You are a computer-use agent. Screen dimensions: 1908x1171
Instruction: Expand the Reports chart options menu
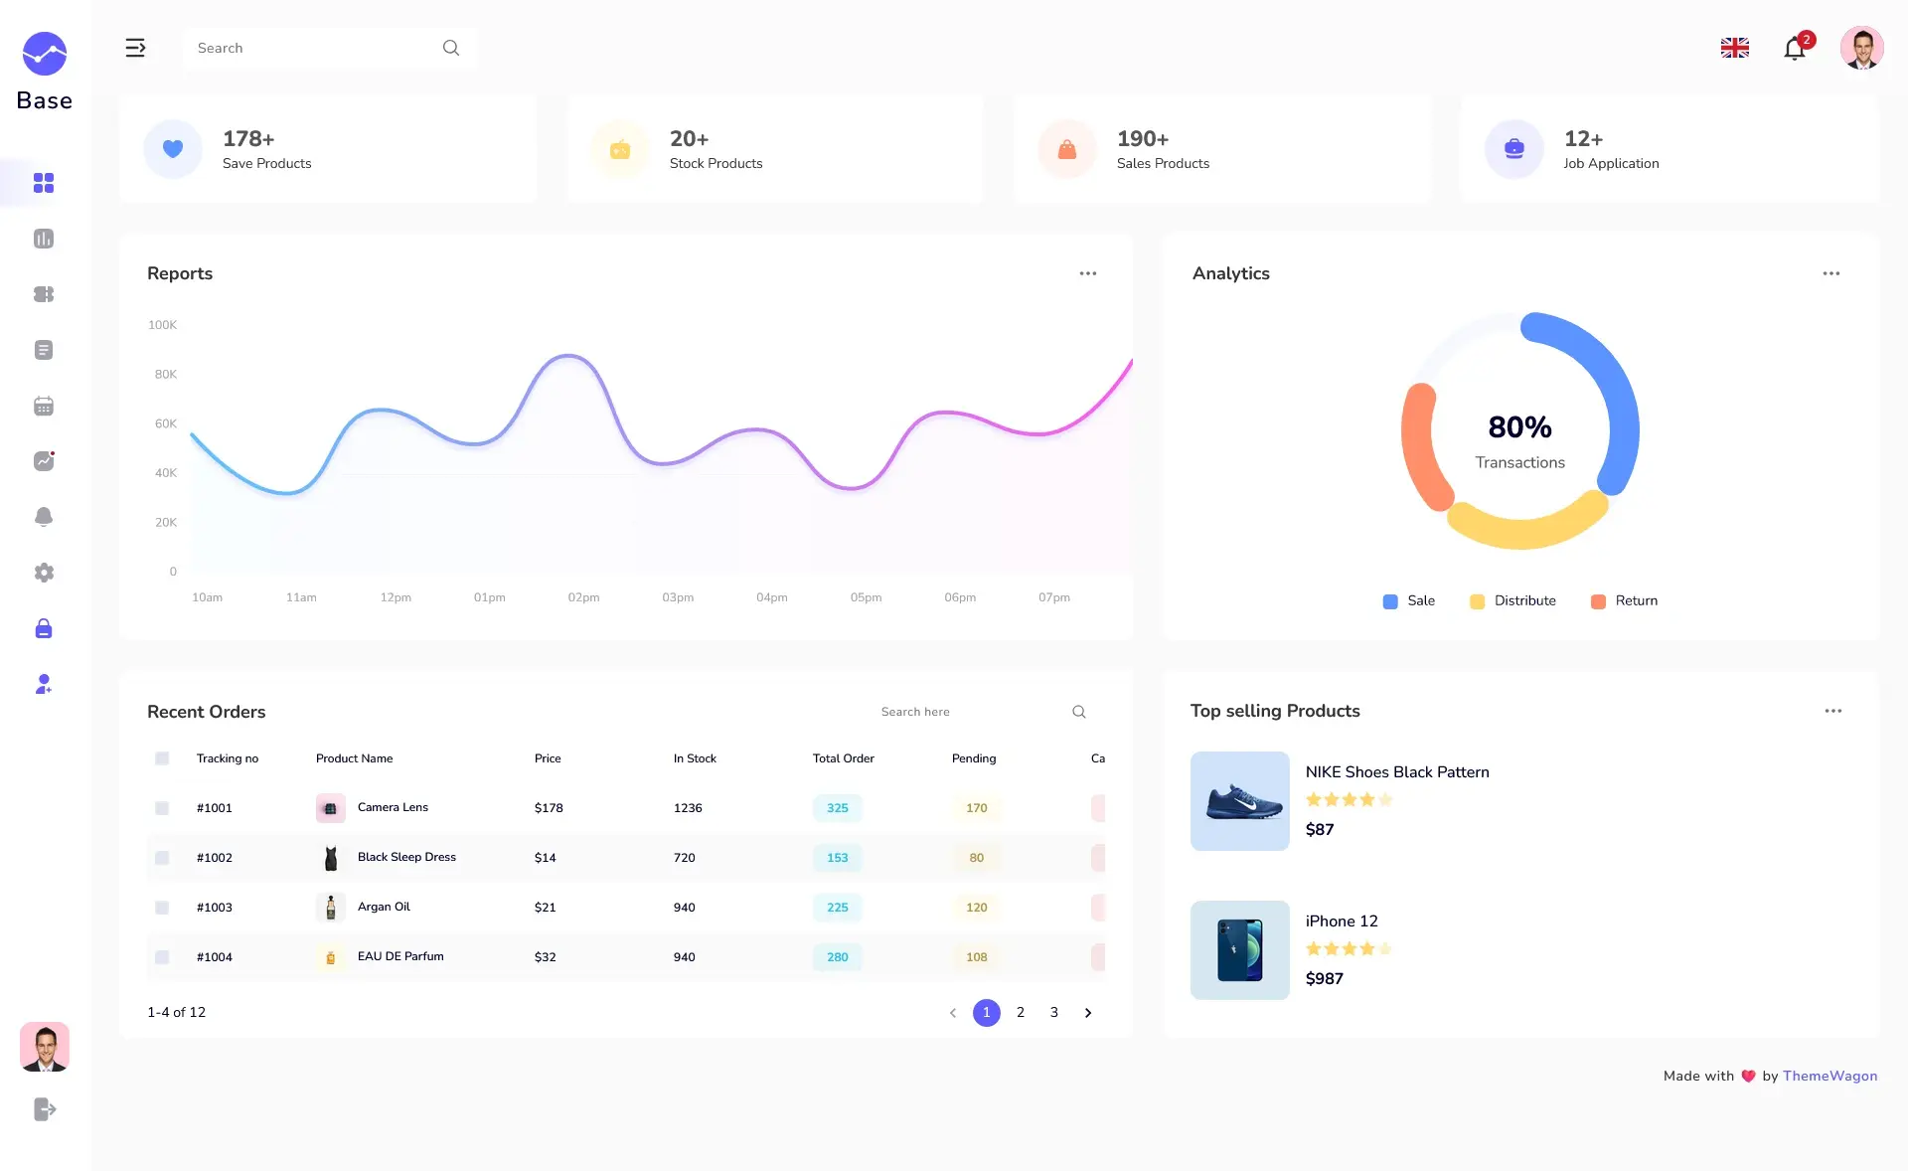click(1087, 272)
